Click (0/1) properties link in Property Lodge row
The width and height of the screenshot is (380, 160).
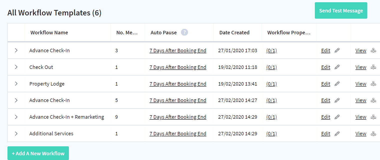[x=272, y=84]
